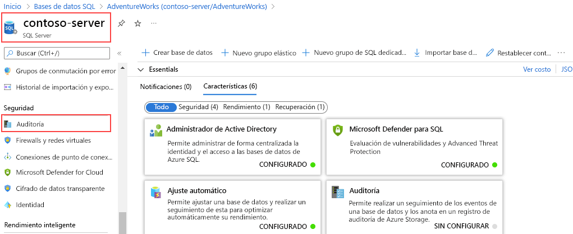Click the Administrador de Active Directory card icon
Viewport: 573px width, 234px height.
click(156, 130)
